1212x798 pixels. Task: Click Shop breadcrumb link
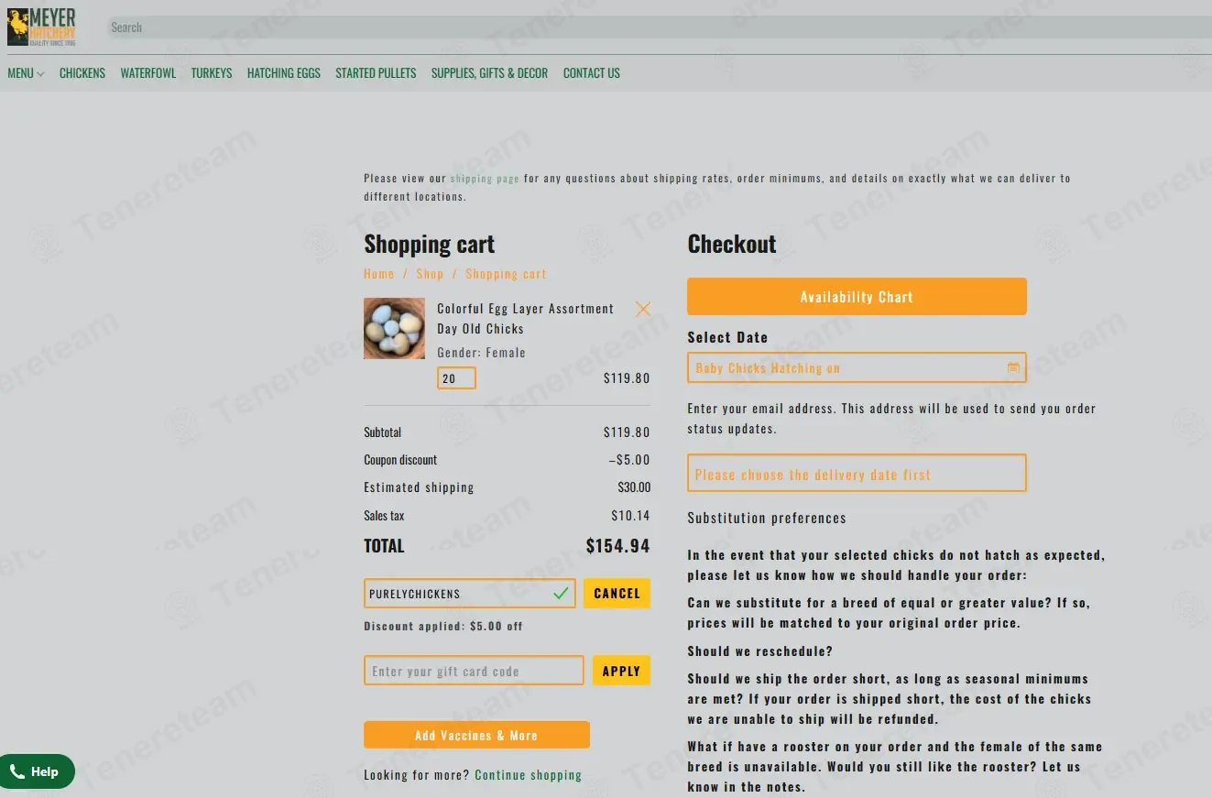430,274
